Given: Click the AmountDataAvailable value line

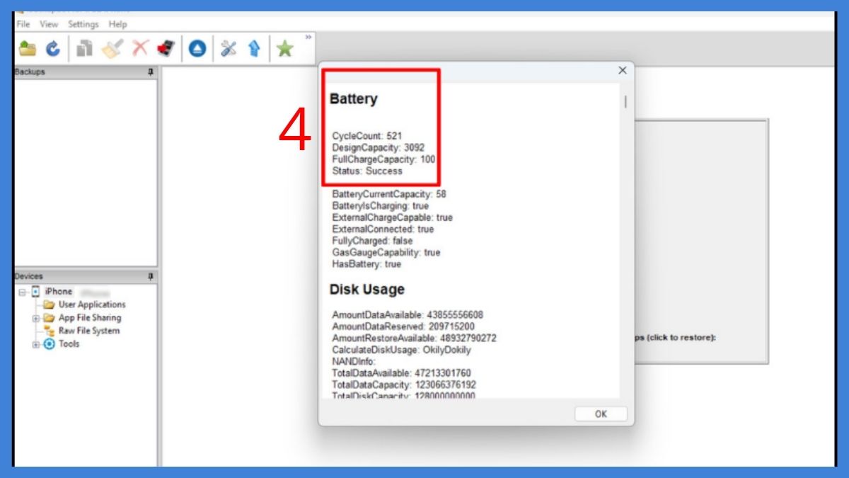Looking at the screenshot, I should click(408, 315).
